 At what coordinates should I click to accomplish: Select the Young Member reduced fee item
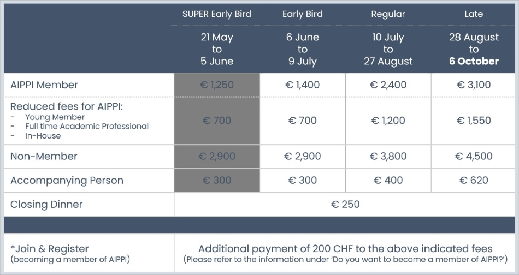pos(55,117)
